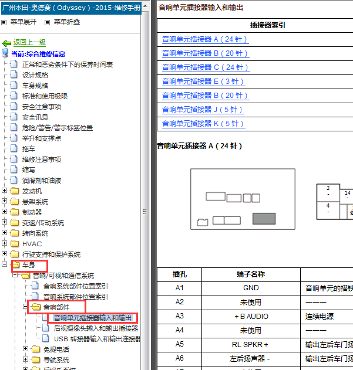Select 安全注意事项 in the tree

point(42,107)
